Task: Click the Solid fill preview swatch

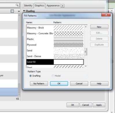Action: [x=69, y=62]
